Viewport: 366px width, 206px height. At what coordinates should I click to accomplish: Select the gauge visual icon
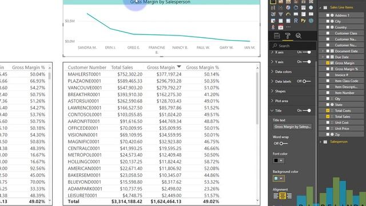pyautogui.click(x=288, y=14)
